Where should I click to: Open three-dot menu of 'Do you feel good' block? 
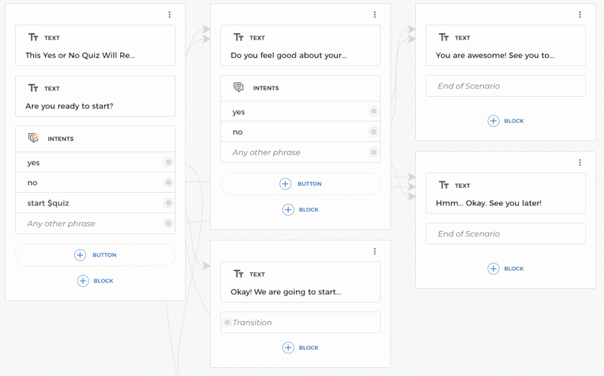click(x=374, y=15)
